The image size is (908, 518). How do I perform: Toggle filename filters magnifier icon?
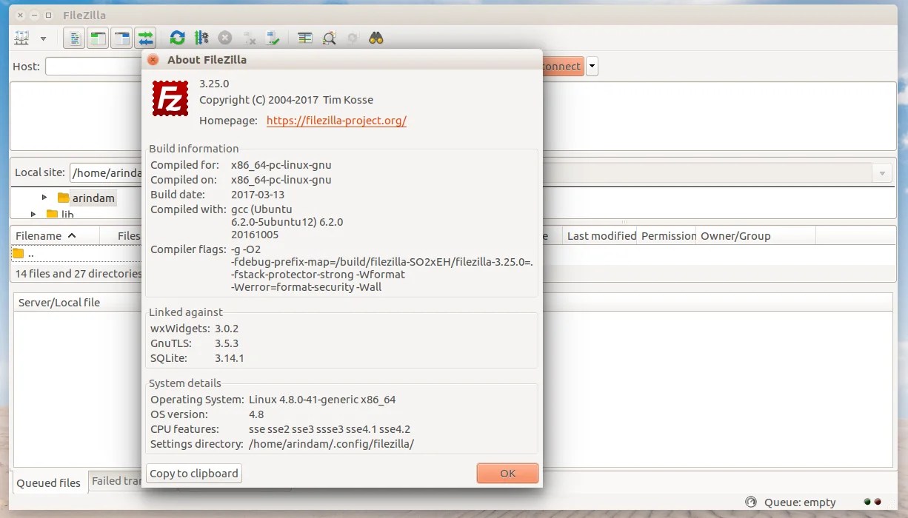pos(329,38)
